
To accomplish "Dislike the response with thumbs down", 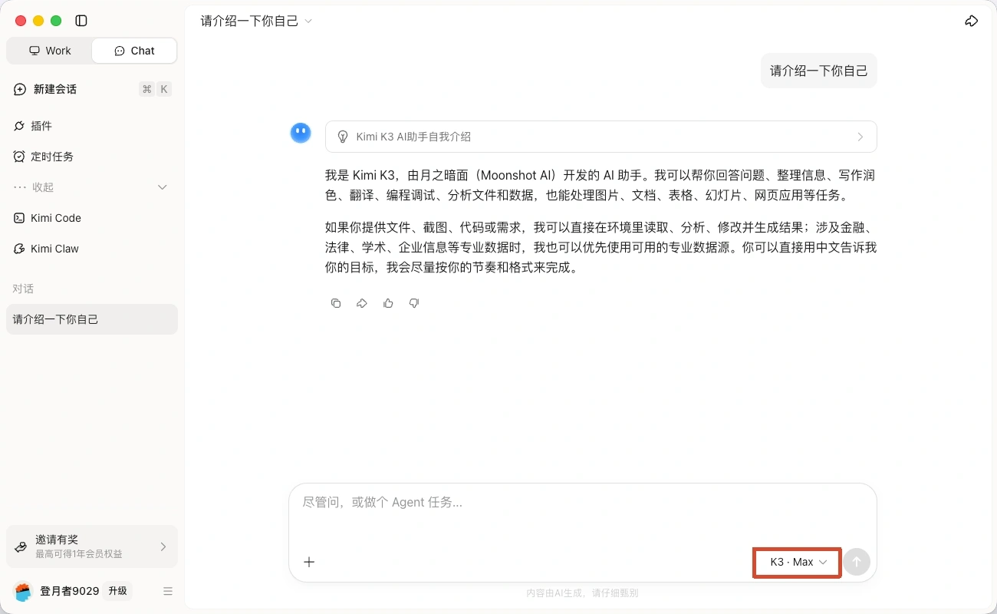I will pyautogui.click(x=414, y=303).
